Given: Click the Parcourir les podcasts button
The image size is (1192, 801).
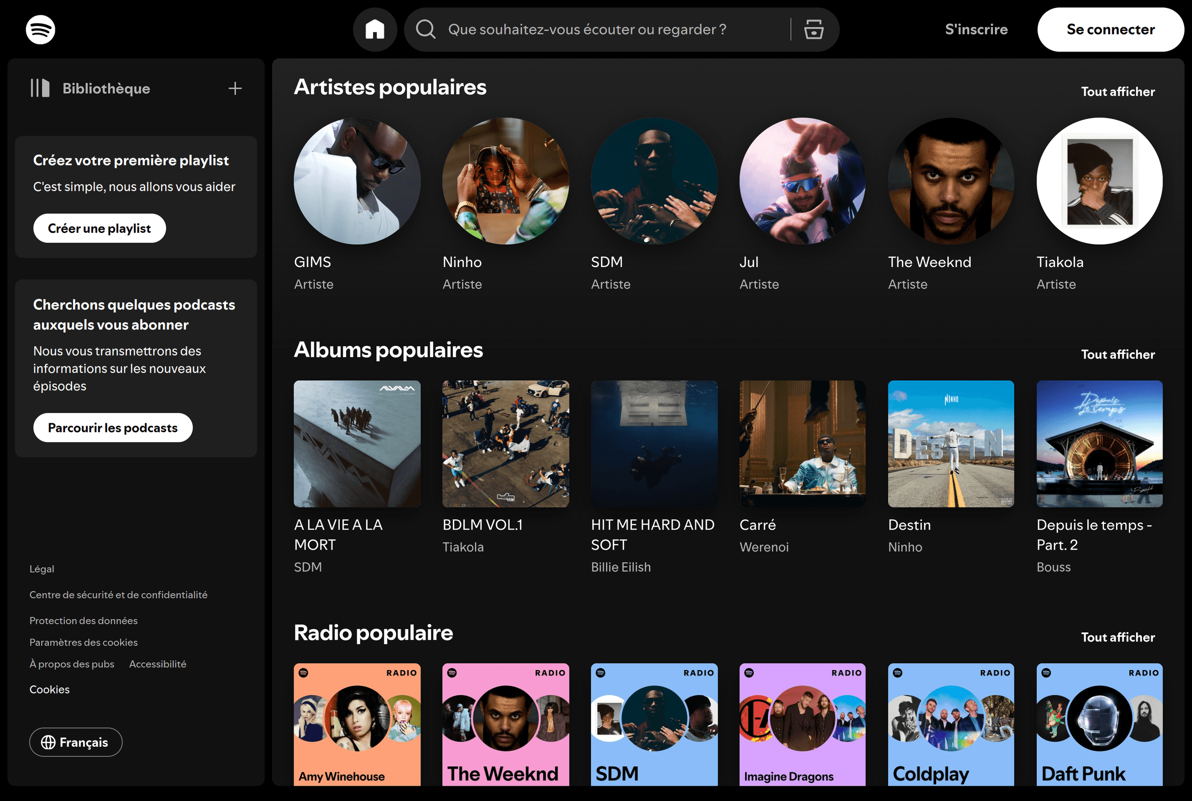Looking at the screenshot, I should click(112, 428).
